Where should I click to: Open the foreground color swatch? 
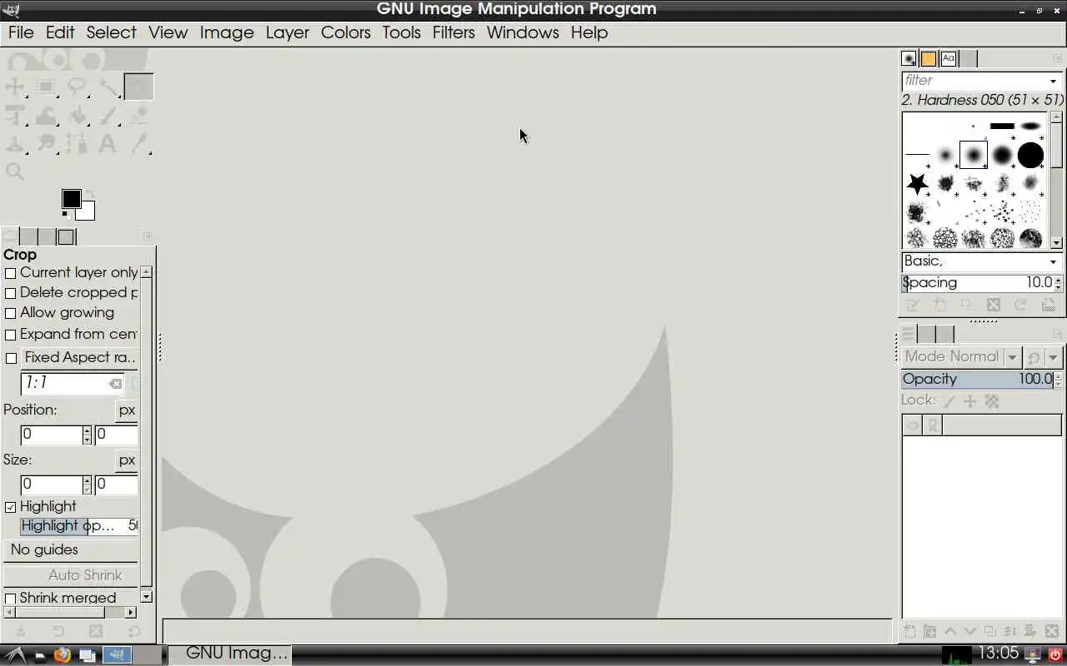(x=71, y=198)
